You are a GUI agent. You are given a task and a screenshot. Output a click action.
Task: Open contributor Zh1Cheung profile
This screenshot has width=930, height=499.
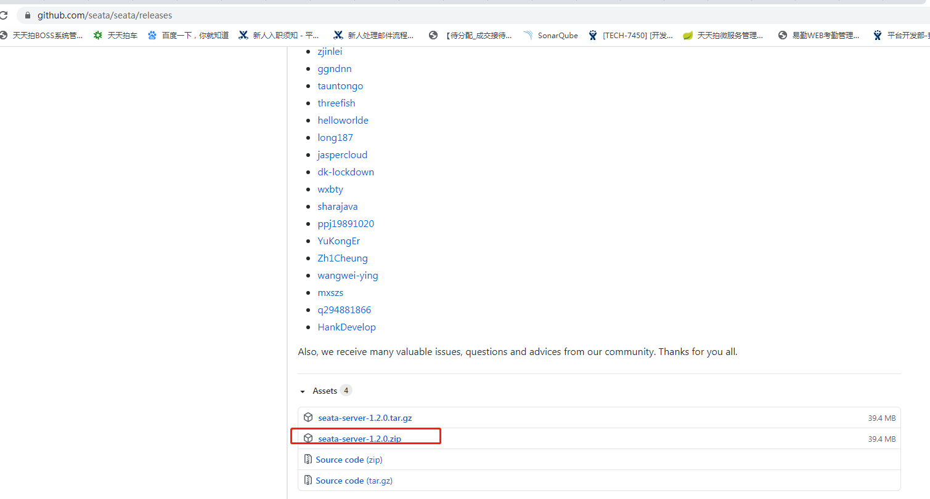click(343, 258)
